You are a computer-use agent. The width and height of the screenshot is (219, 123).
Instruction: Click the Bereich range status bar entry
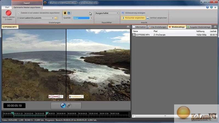(x=76, y=120)
